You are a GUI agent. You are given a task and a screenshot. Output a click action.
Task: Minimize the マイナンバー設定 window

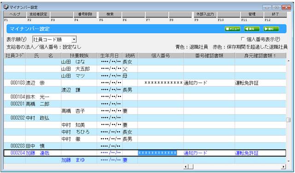coord(267,7)
